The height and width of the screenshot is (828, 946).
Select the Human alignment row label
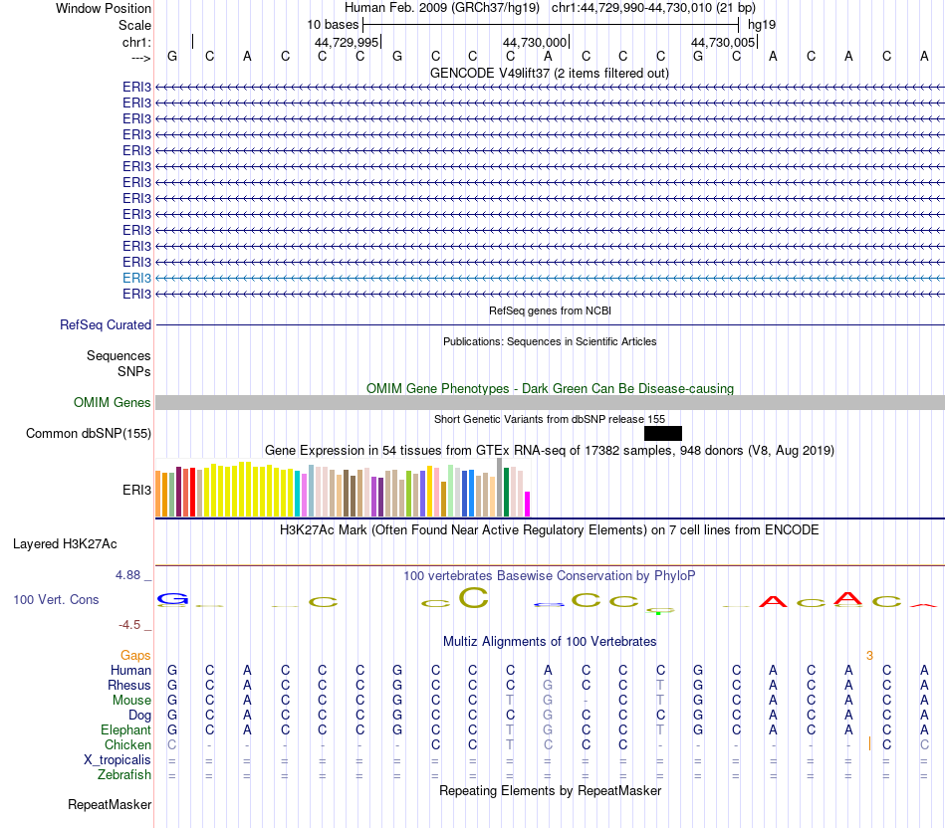click(x=130, y=671)
